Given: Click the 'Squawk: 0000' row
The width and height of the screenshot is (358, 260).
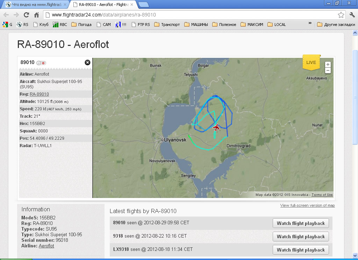Looking at the screenshot, I should coord(56,131).
